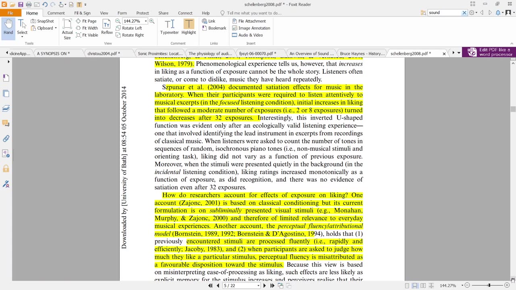Collapse the ribbon with chevron
Viewport: 516px width, 290px height.
512,43
